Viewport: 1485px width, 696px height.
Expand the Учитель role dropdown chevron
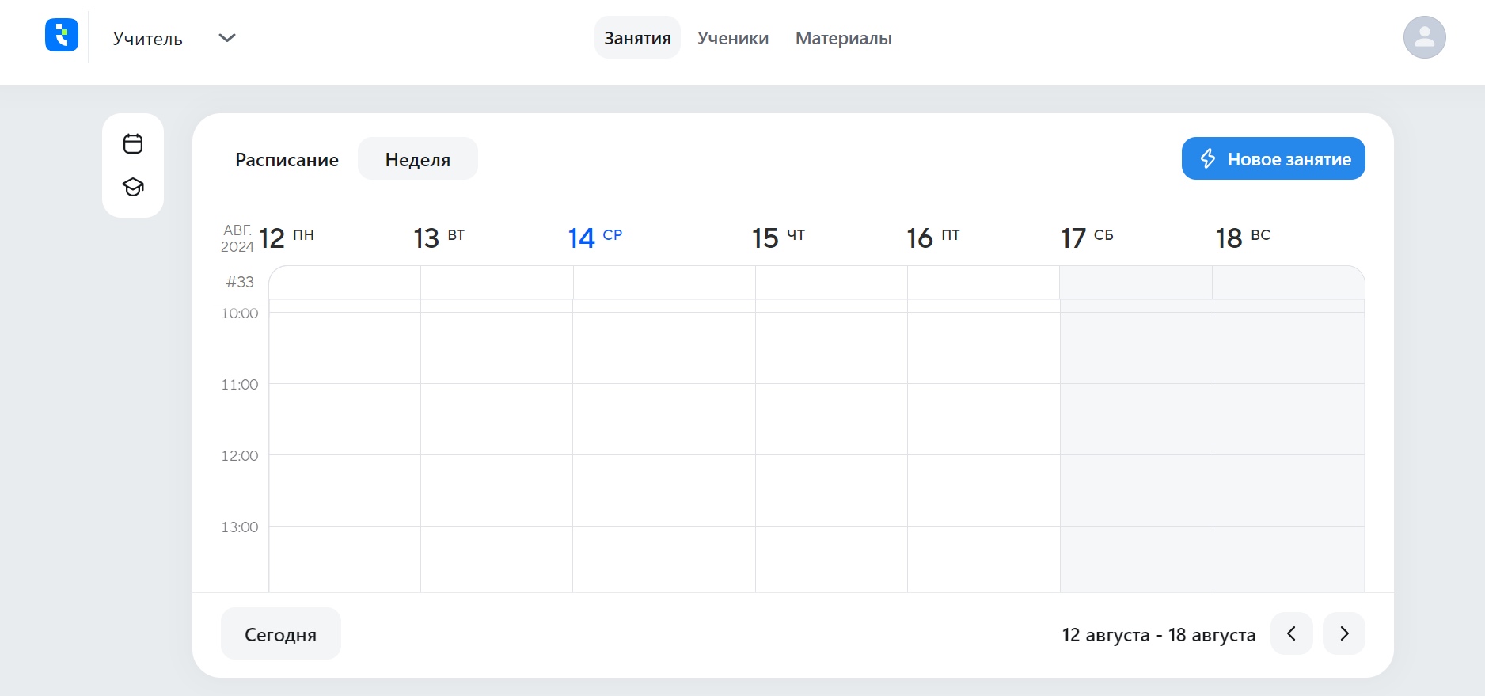click(227, 38)
